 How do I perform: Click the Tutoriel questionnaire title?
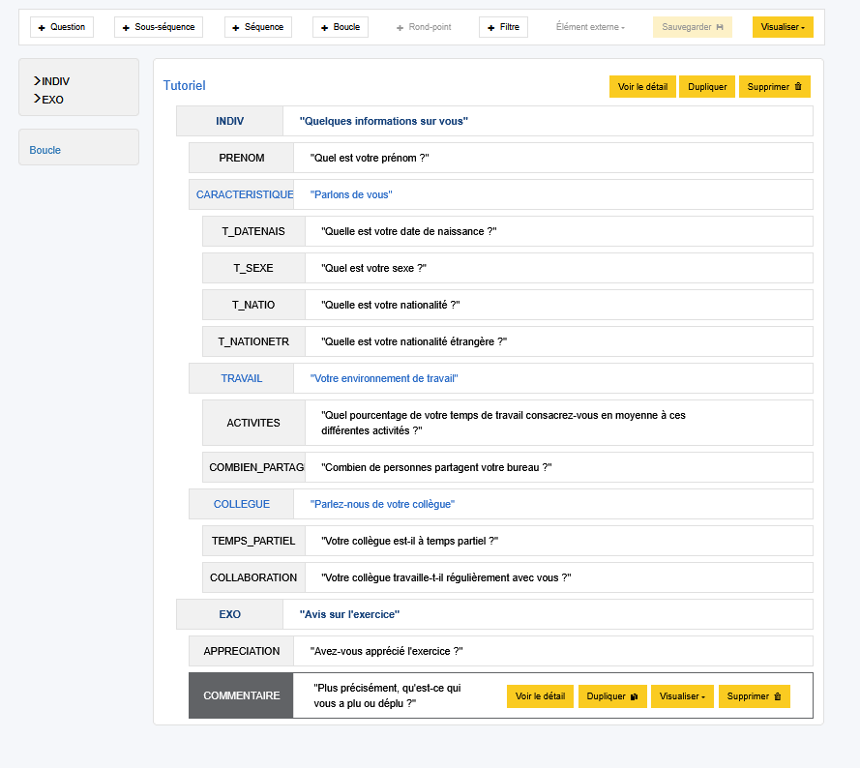click(x=184, y=86)
